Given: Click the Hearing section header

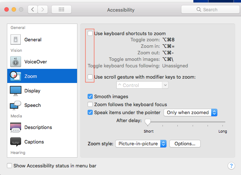Looking at the screenshot, I should point(18,153).
